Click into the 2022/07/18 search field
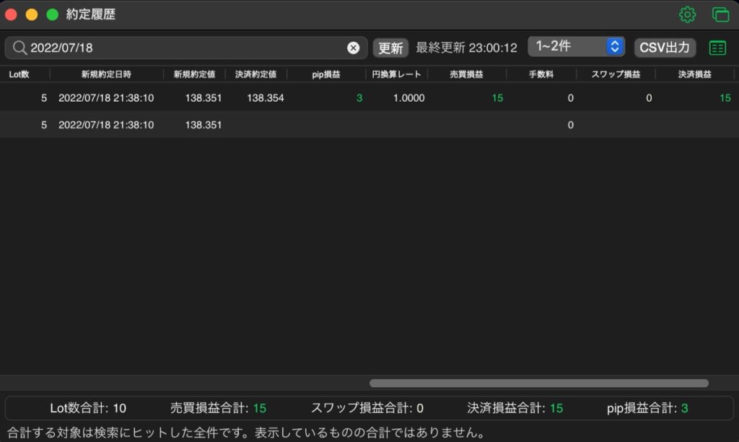Image resolution: width=739 pixels, height=442 pixels. pos(186,48)
